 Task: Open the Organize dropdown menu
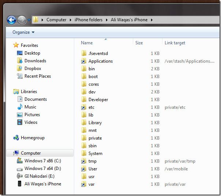[23, 32]
